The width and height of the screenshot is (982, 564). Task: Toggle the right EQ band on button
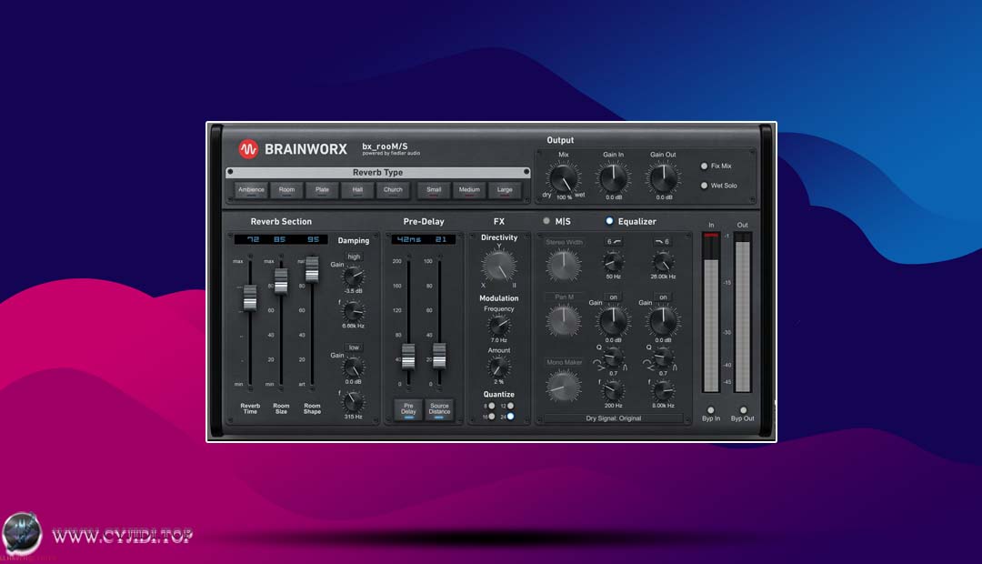(663, 297)
